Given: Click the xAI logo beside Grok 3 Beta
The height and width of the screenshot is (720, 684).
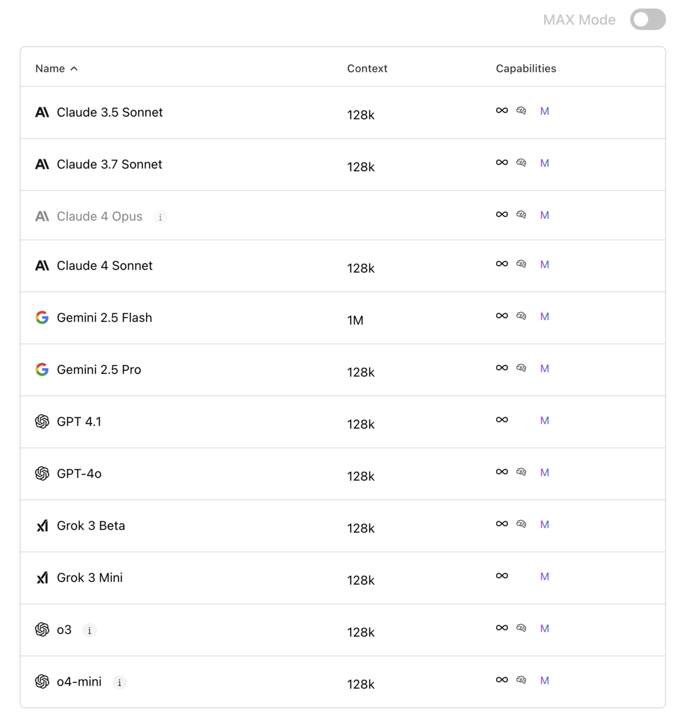Looking at the screenshot, I should pos(42,526).
